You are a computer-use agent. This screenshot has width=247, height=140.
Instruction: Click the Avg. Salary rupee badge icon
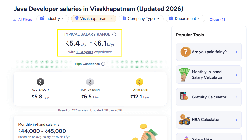tap(40, 82)
